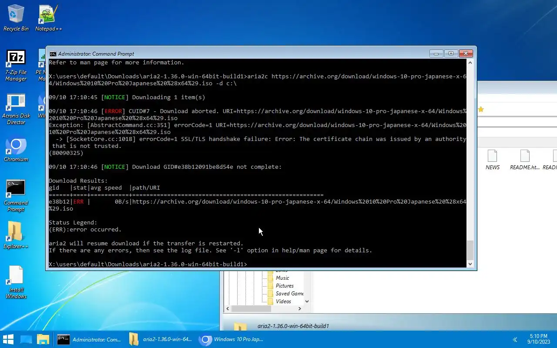Launch Acronis Disk Director shortcut
Viewport: 557px width, 348px height.
coord(16,109)
